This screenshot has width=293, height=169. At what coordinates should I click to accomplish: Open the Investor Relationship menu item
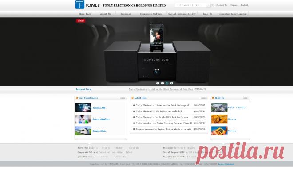233,14
